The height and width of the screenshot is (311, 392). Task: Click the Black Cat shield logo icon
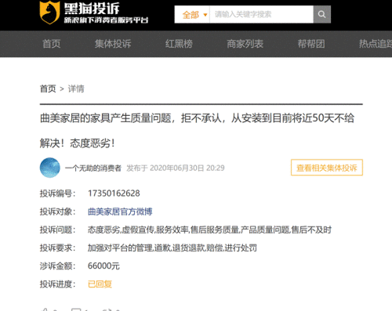[x=49, y=13]
